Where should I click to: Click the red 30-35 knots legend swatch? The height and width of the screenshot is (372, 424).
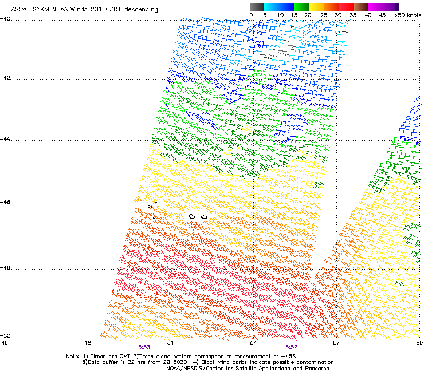tap(346, 7)
